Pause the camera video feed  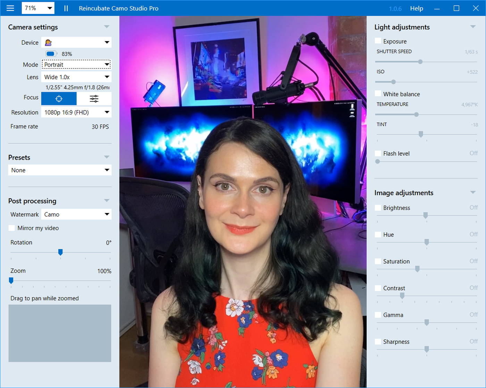(x=66, y=8)
